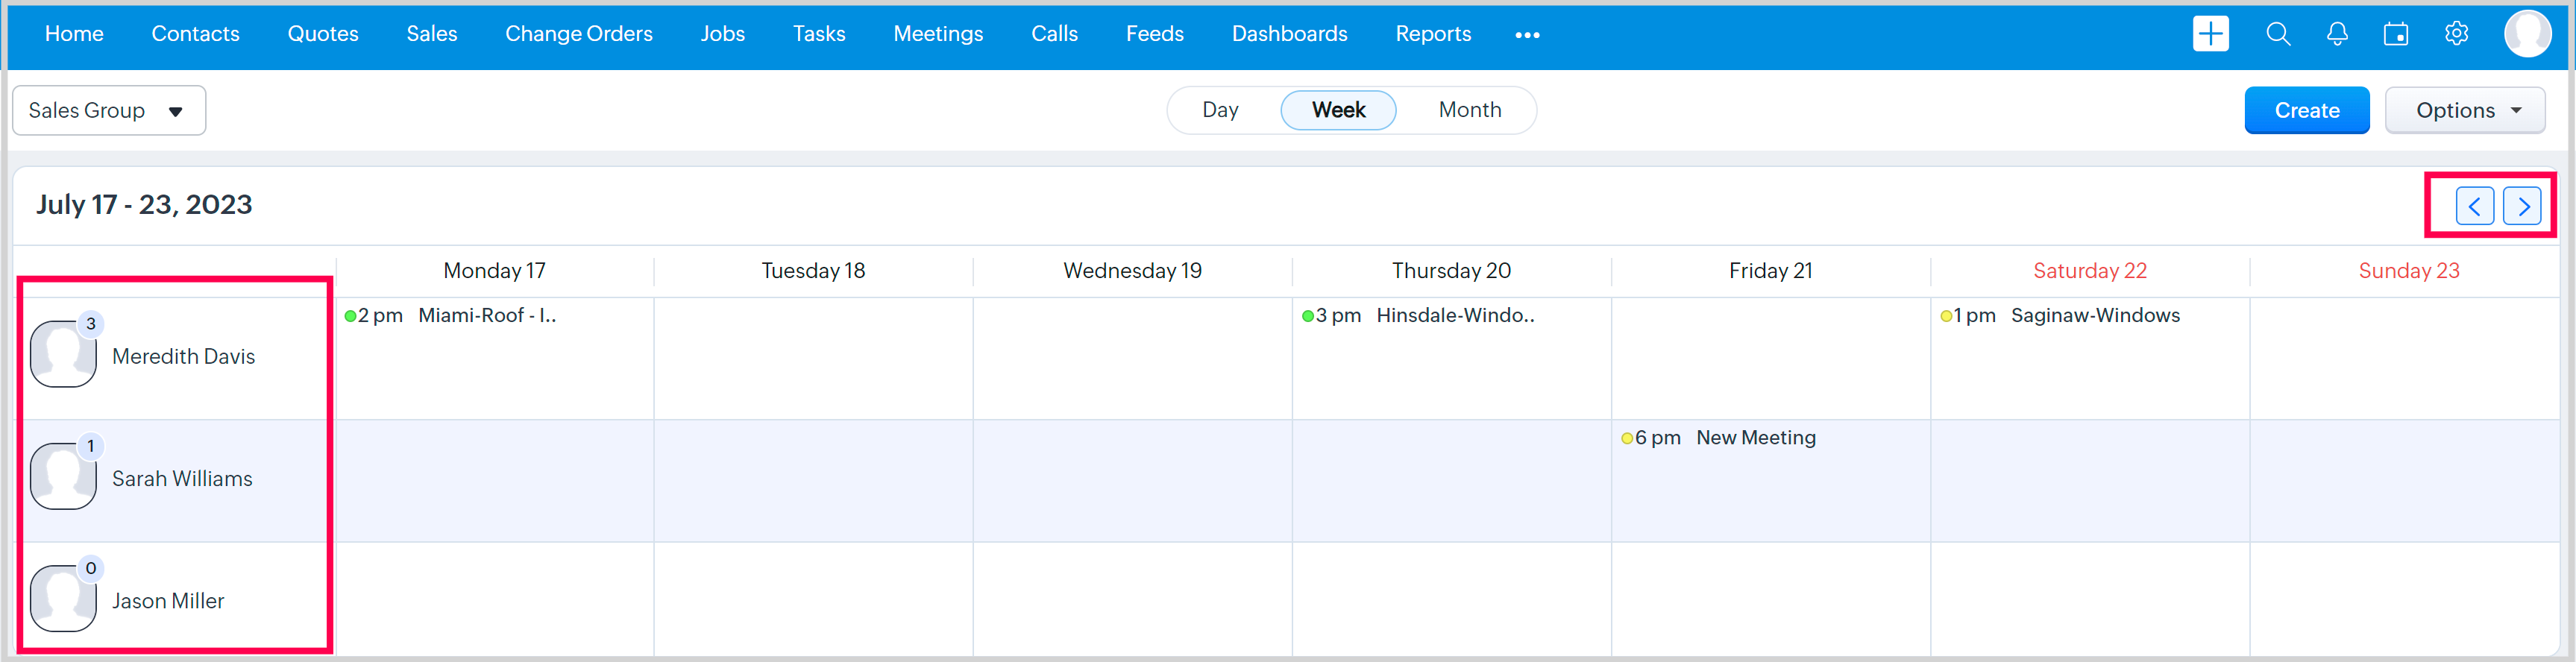Go to next week arrow
The width and height of the screenshot is (2576, 662).
point(2523,207)
